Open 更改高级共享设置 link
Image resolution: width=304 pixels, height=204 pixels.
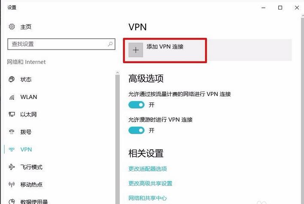(x=150, y=183)
